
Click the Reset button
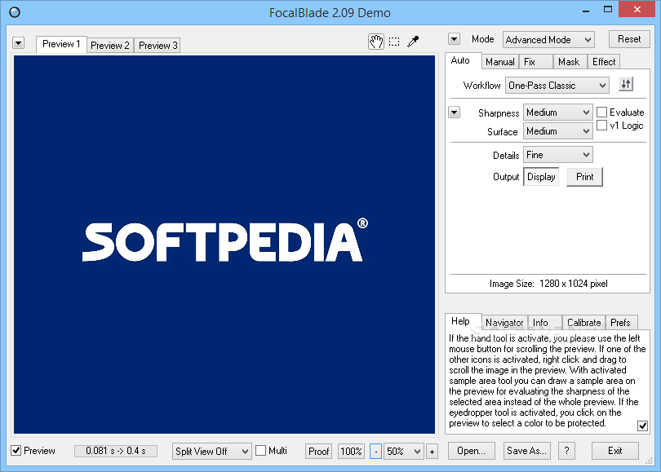[629, 39]
